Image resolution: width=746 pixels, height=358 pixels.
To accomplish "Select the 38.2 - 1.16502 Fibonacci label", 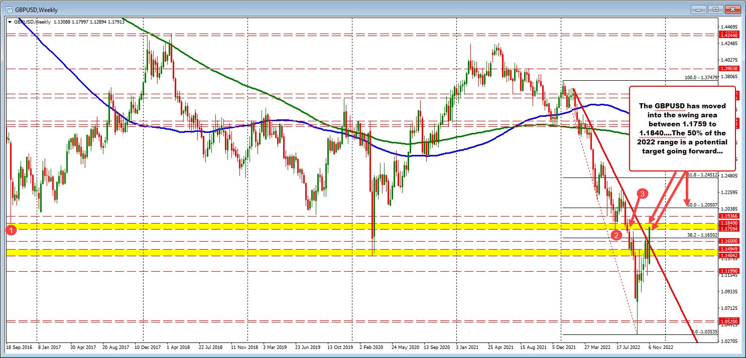I will click(x=703, y=235).
